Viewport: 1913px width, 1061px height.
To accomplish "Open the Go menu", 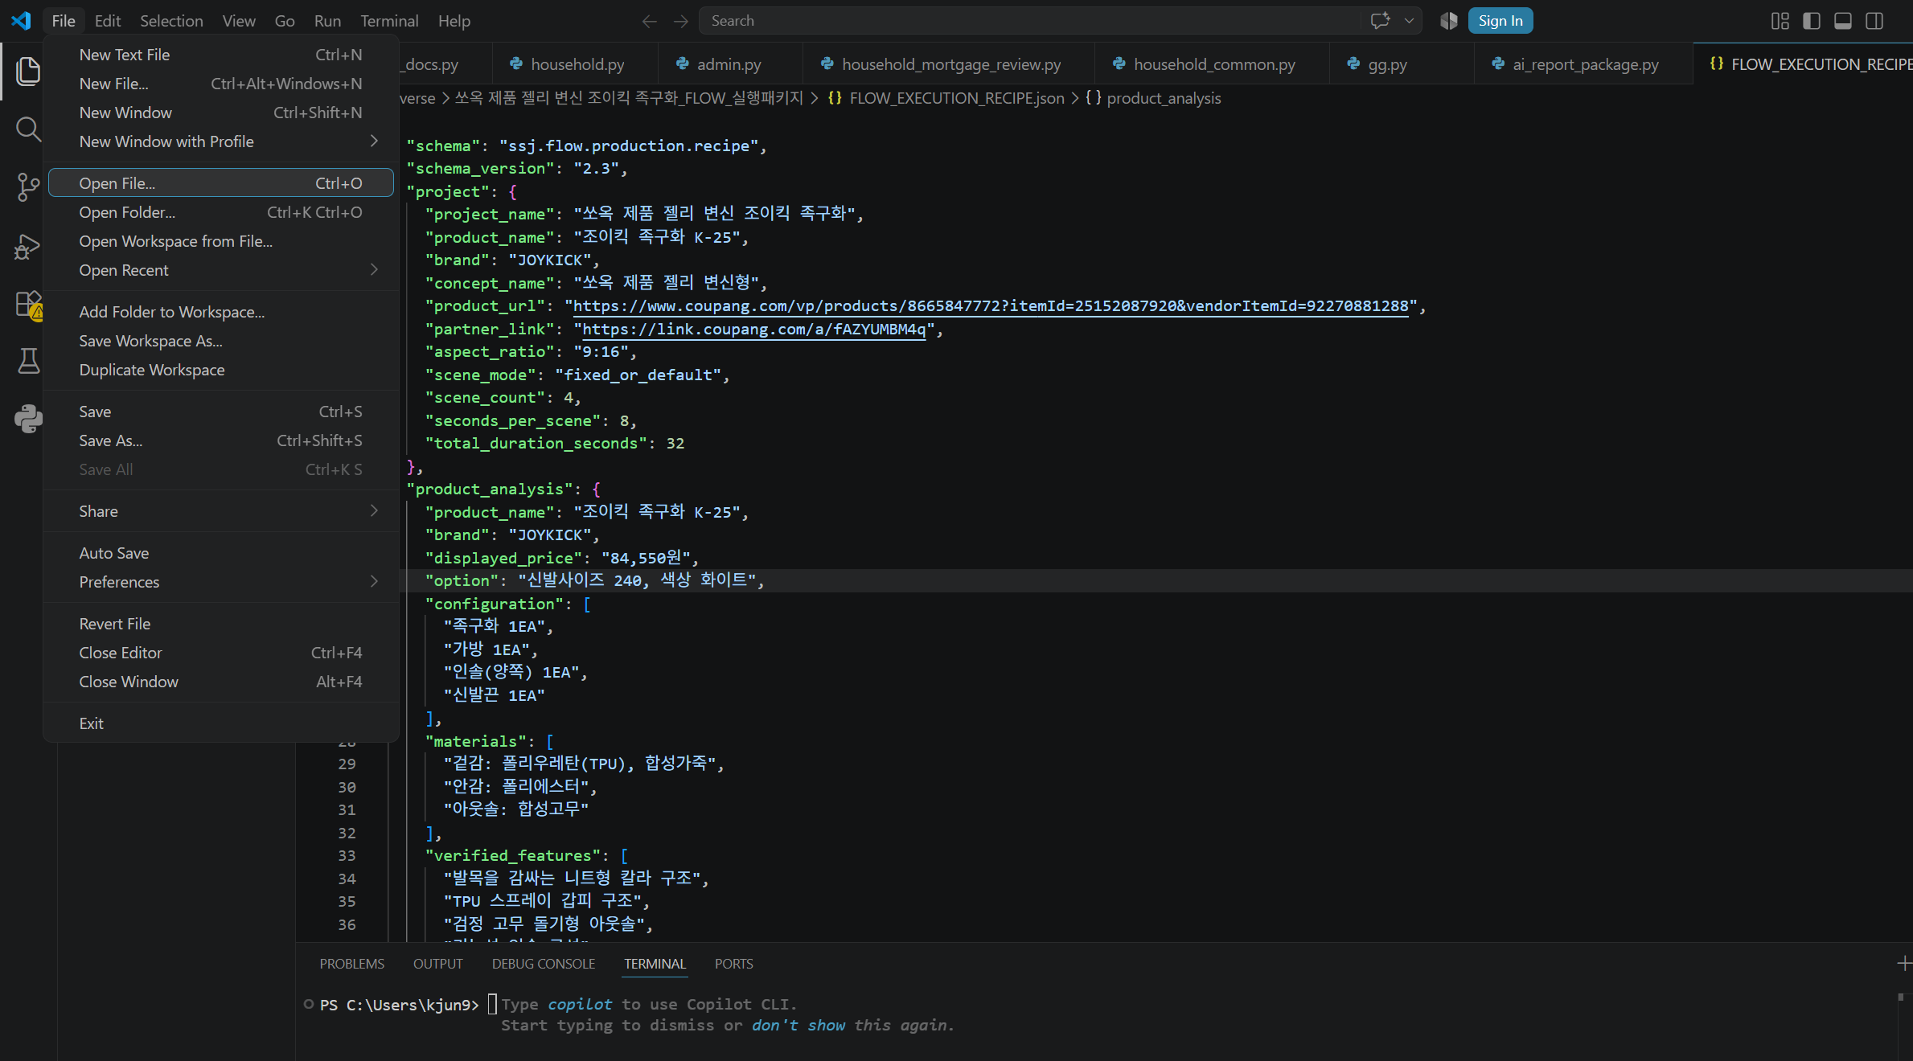I will 285,21.
